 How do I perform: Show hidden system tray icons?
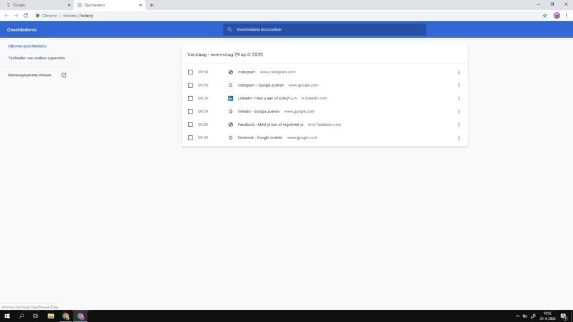point(518,316)
